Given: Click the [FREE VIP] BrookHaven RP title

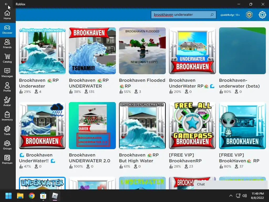Looking at the screenshot, I should (239, 158).
